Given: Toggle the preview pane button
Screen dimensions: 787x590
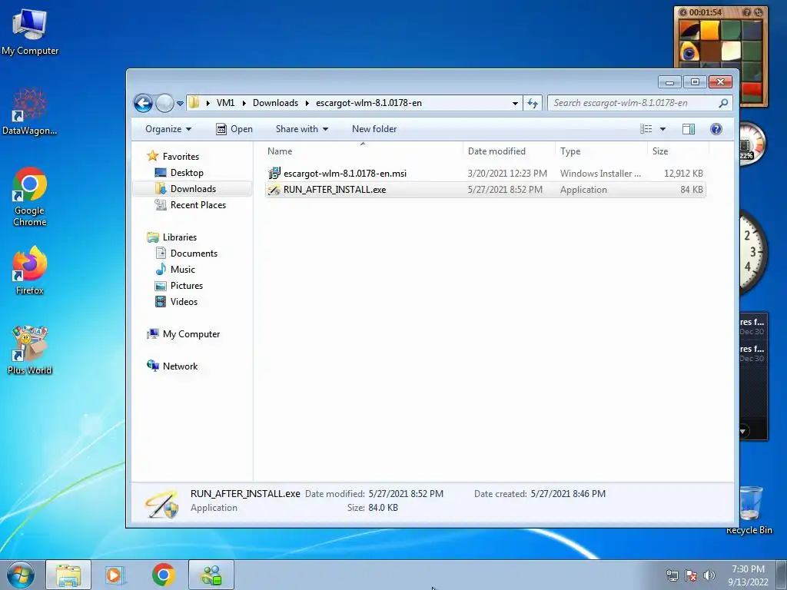Looking at the screenshot, I should tap(688, 129).
